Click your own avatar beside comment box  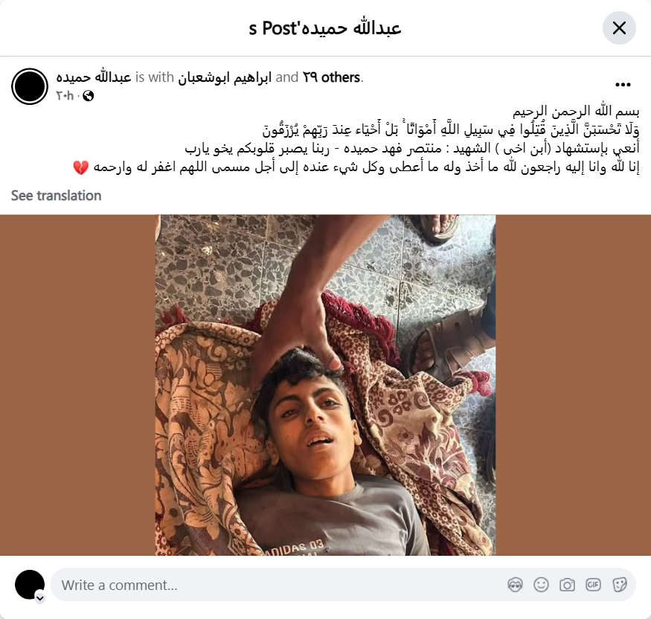[x=30, y=585]
